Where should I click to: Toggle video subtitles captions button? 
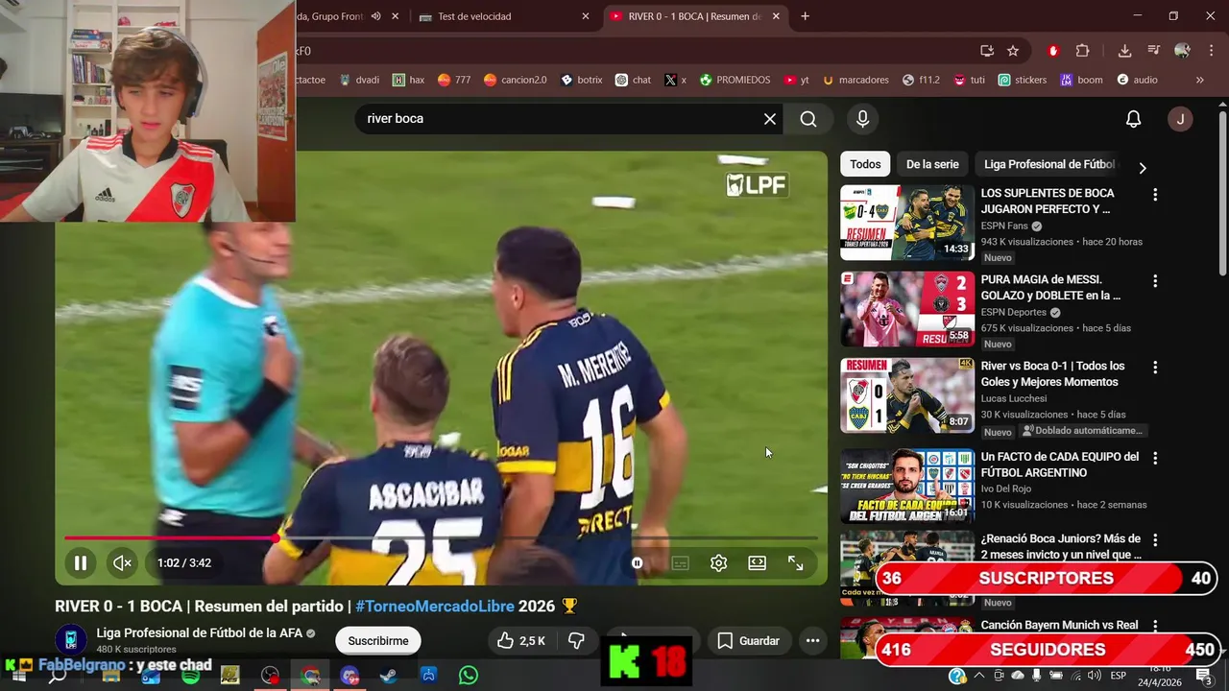click(680, 563)
